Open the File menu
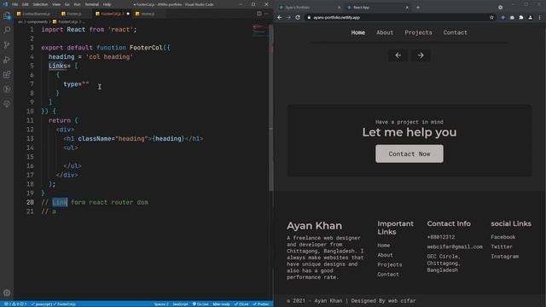 point(15,4)
